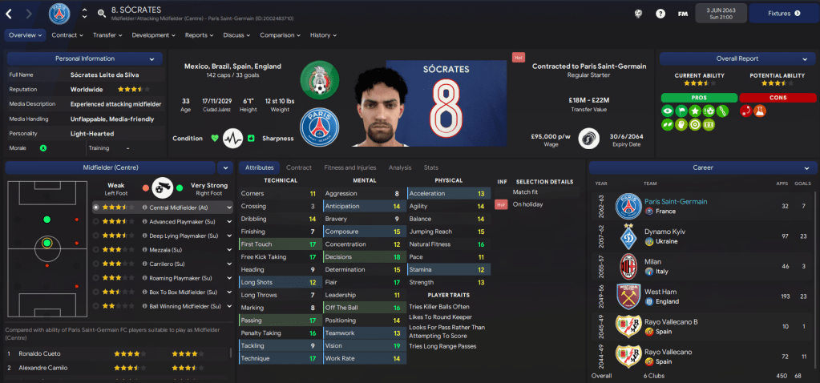Expand the Personal Information dropdown
Screen dimensions: 820x383
[151, 59]
